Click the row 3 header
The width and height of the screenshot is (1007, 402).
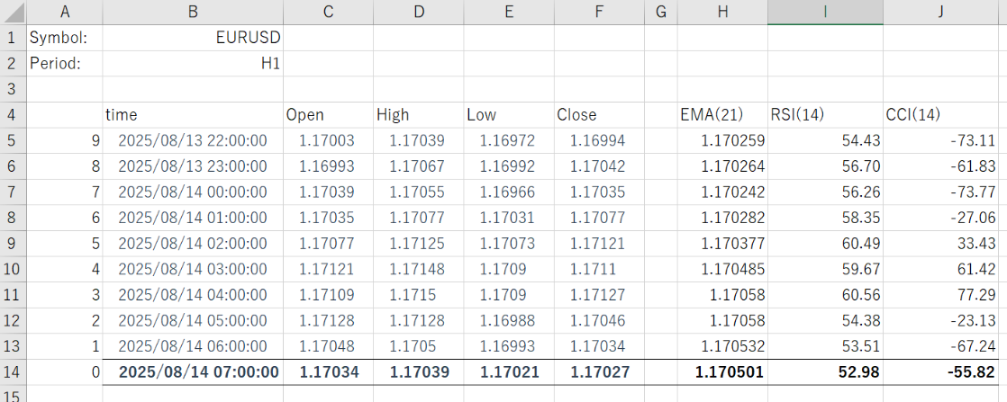(x=13, y=89)
